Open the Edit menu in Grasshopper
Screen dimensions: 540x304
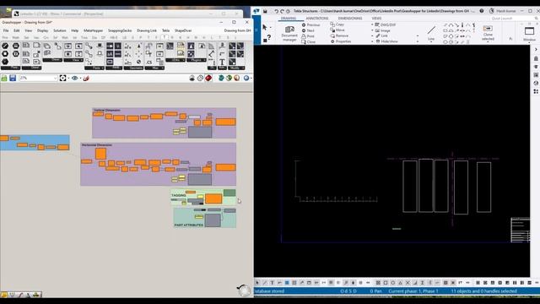17,30
